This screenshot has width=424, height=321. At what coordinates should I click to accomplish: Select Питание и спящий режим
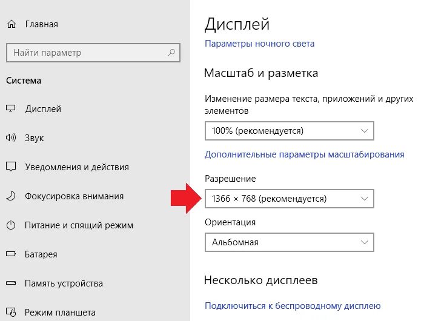coord(79,225)
